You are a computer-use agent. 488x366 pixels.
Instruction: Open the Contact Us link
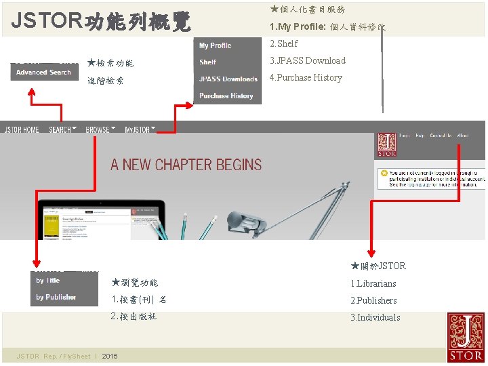(x=441, y=136)
